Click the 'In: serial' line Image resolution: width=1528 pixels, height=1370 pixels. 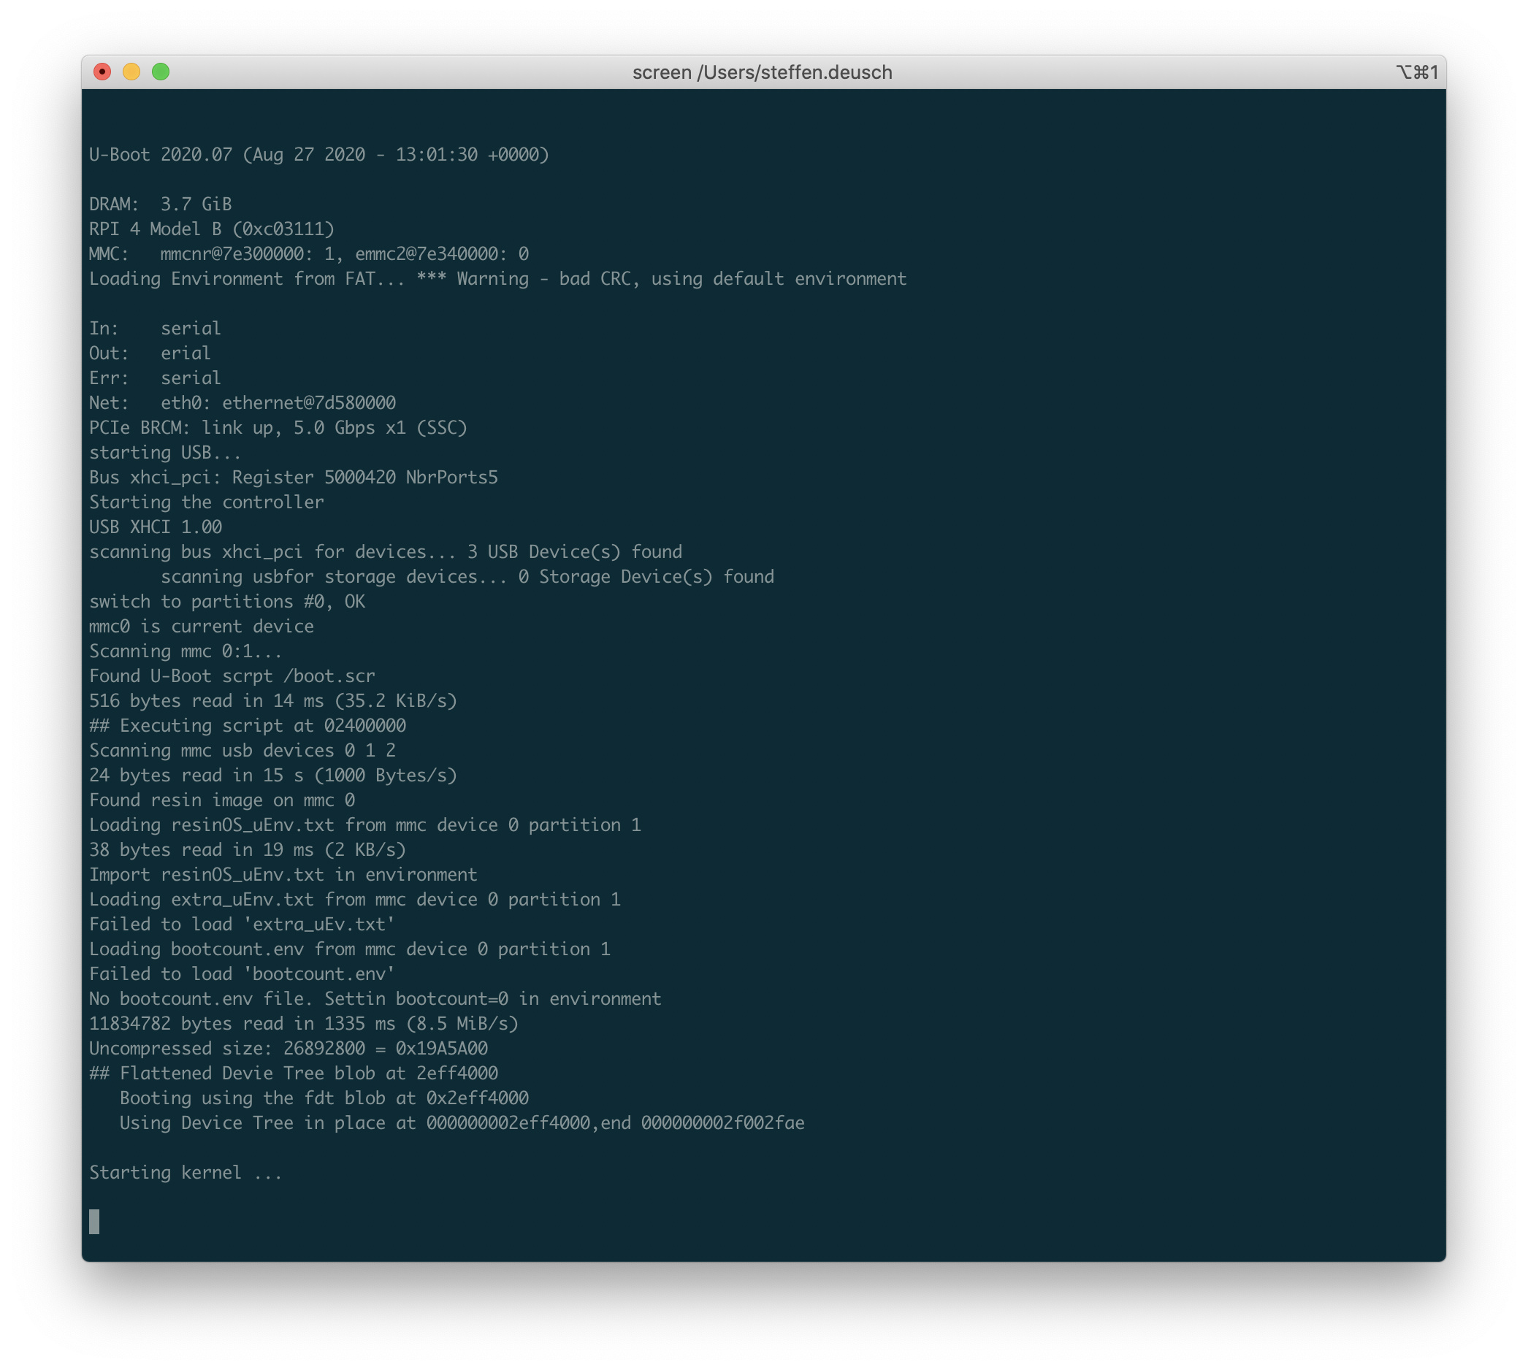155,328
